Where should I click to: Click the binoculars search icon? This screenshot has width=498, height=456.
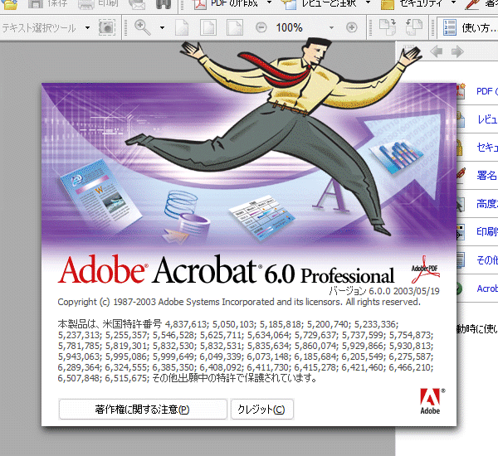pyautogui.click(x=164, y=4)
